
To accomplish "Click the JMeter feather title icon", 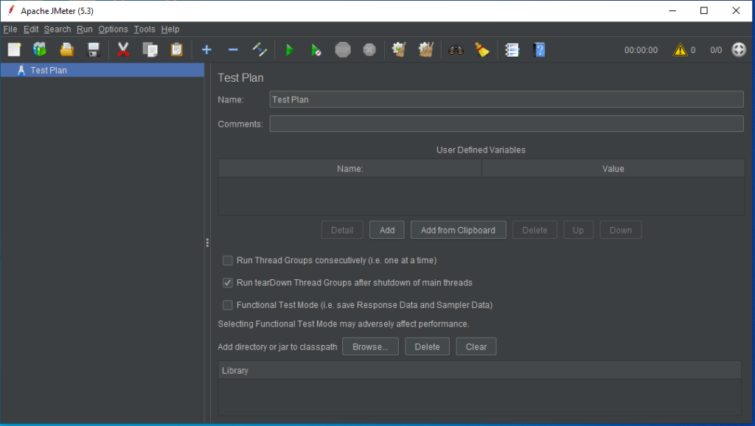I will 11,10.
